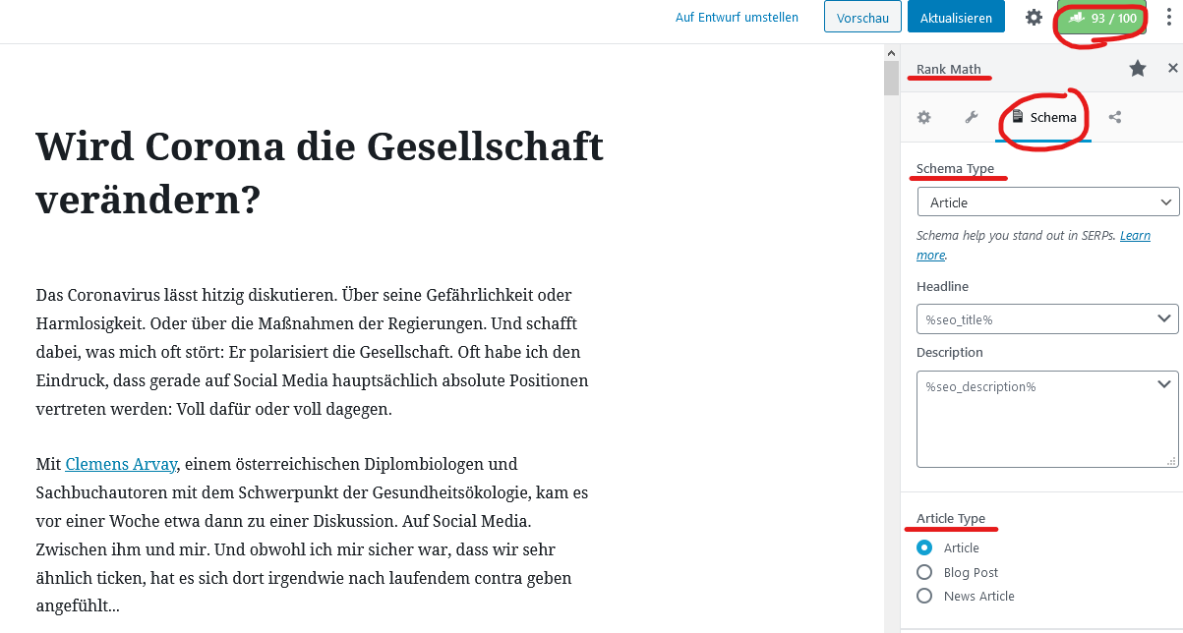The image size is (1183, 633).
Task: Open Rank Math General settings gear tab
Action: (x=923, y=117)
